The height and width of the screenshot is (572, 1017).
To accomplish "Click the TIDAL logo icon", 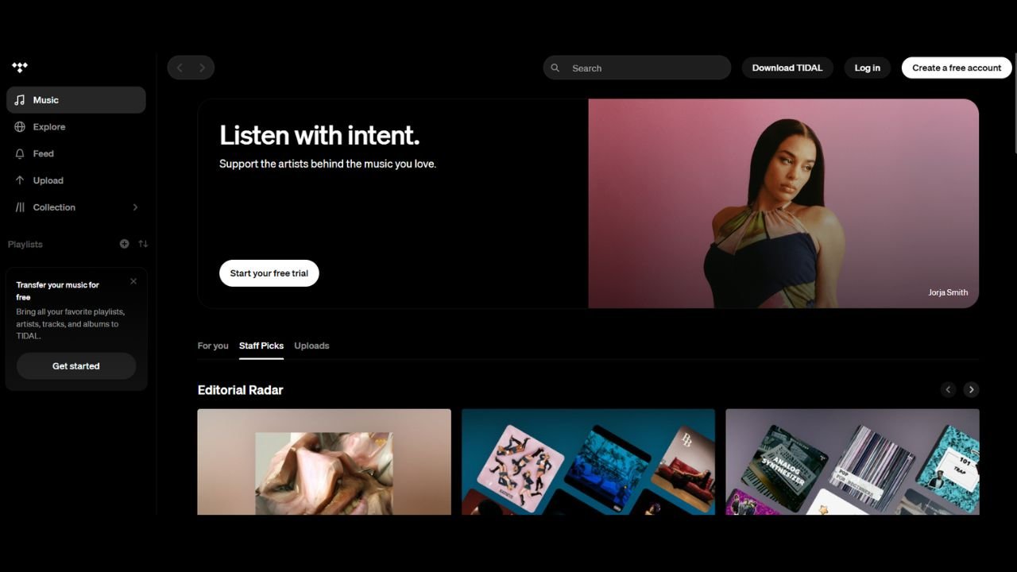I will coord(20,68).
